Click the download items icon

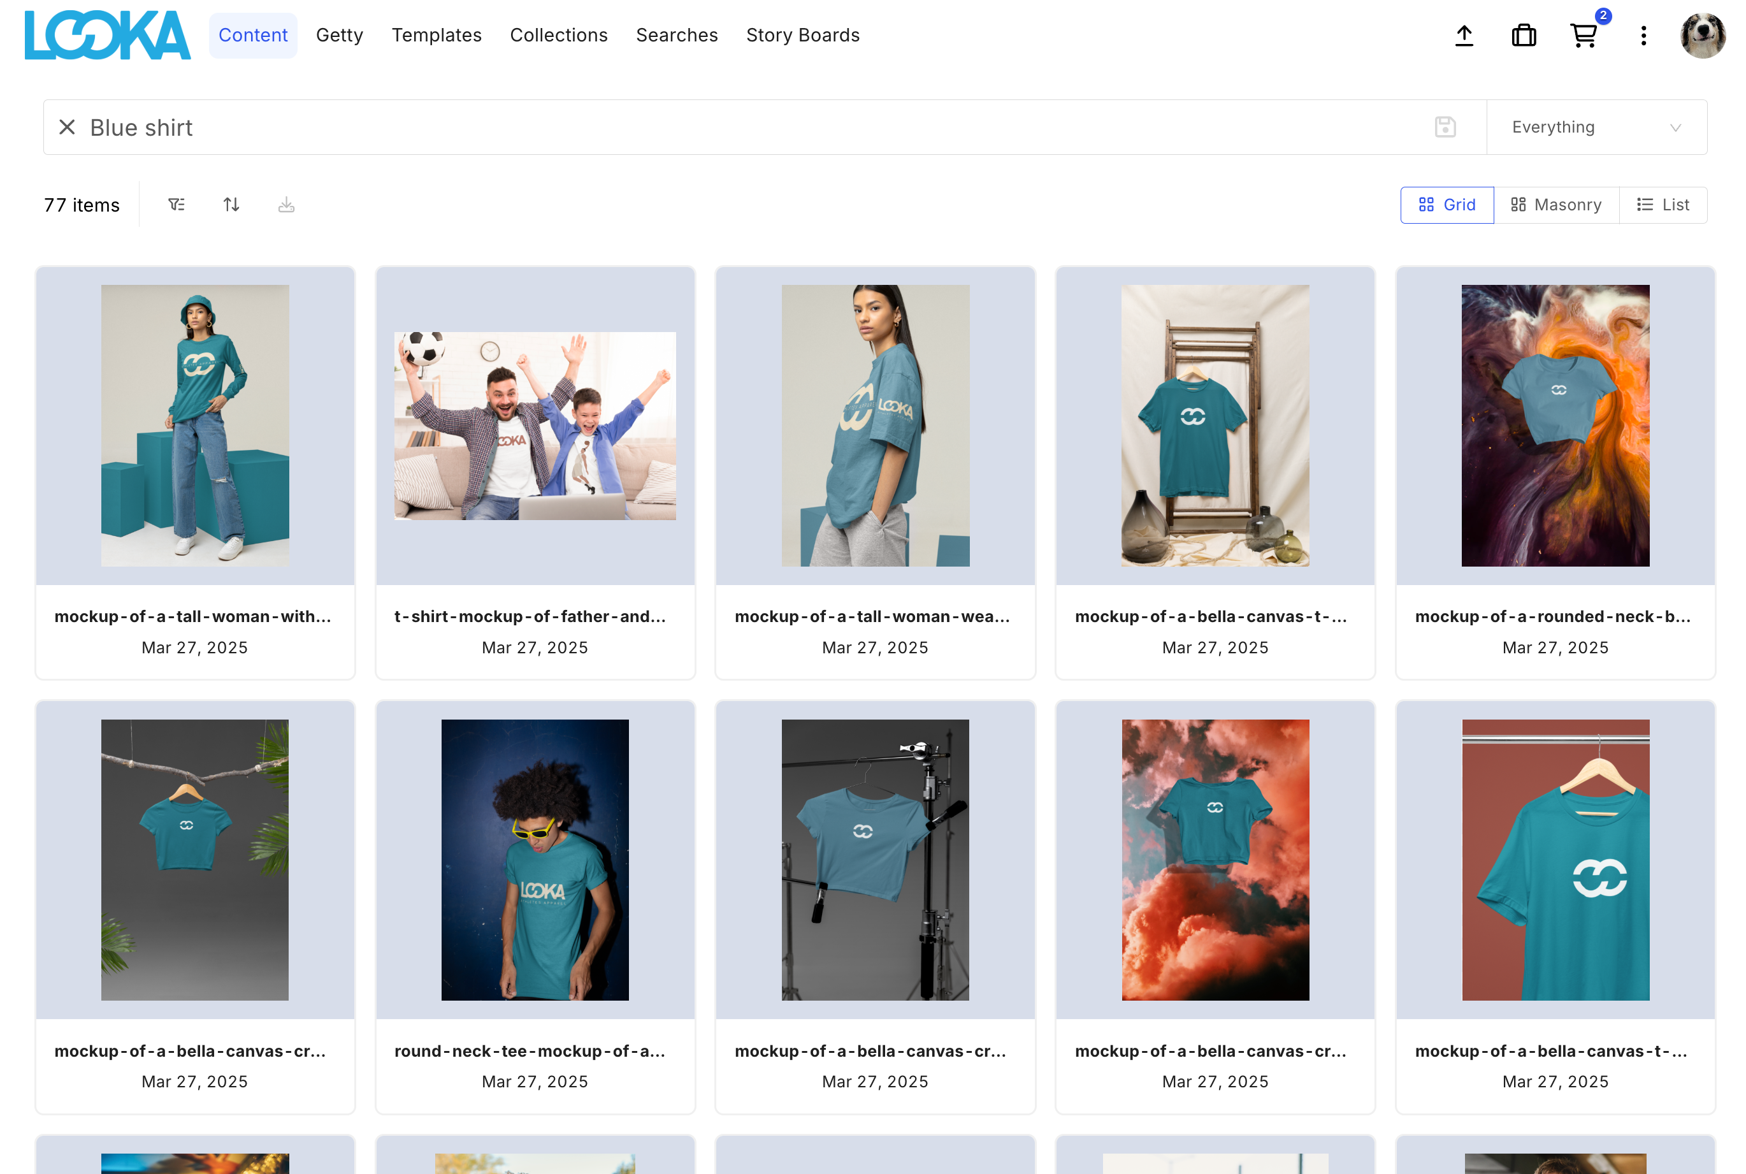click(286, 205)
